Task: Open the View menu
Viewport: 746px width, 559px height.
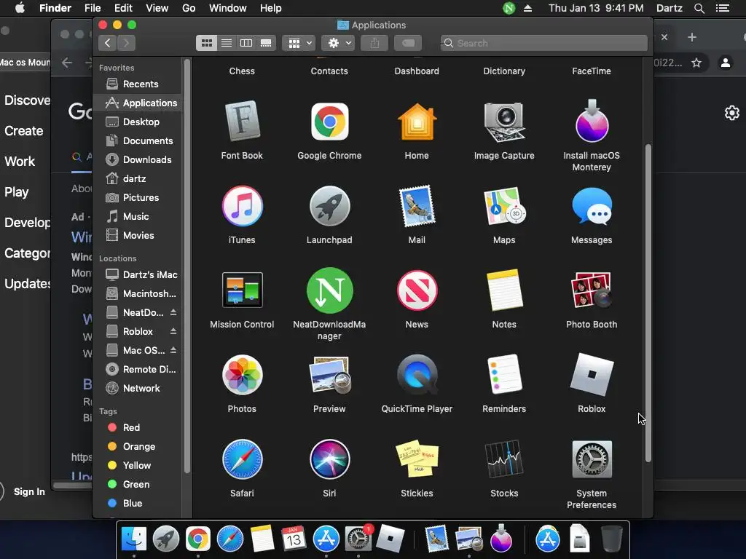Action: click(x=157, y=8)
